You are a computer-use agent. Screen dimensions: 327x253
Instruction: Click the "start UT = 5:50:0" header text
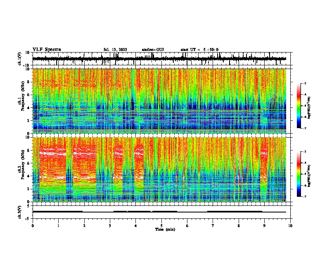click(199, 50)
